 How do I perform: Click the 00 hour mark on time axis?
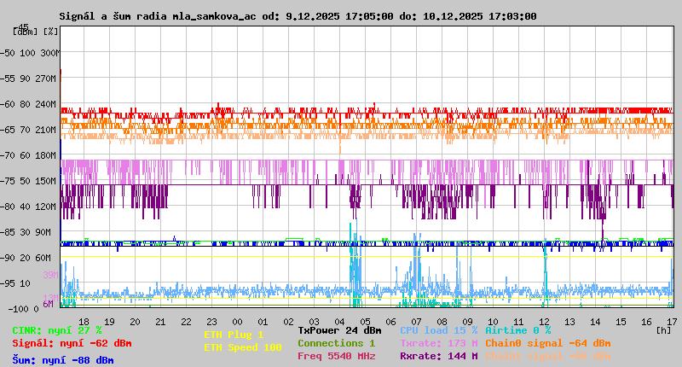(238, 322)
